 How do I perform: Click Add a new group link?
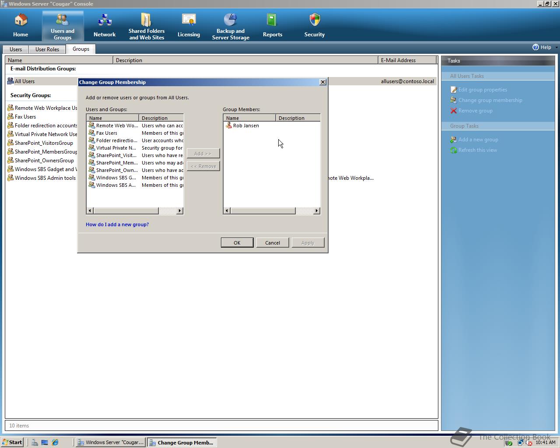click(x=478, y=140)
